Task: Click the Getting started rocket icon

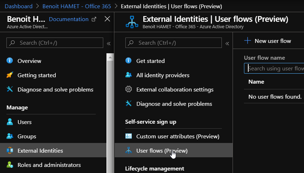Action: [10, 75]
